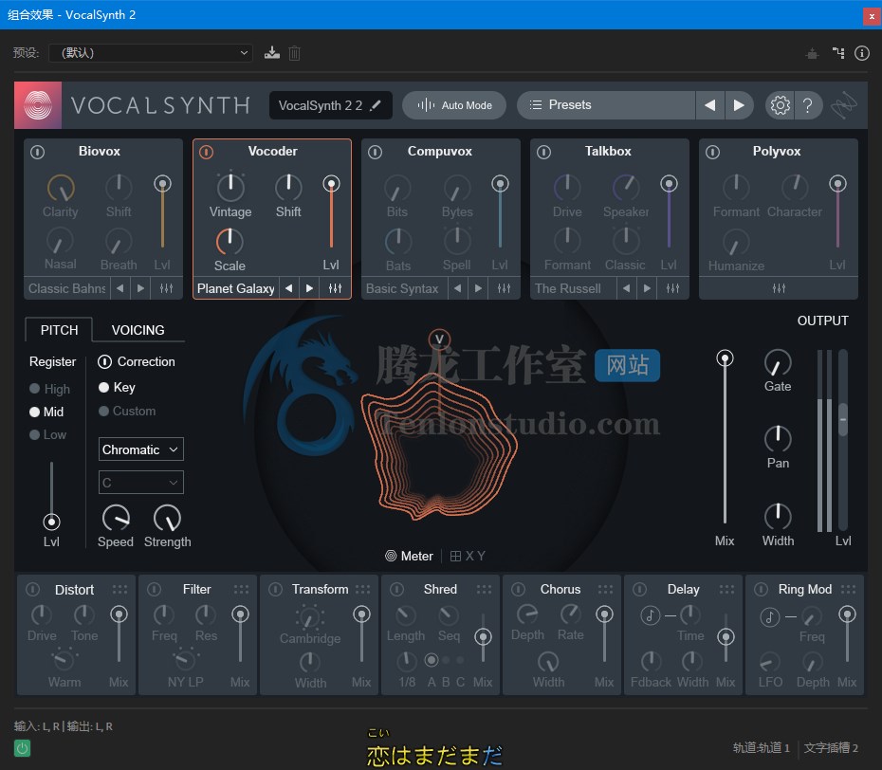
Task: Toggle green effect power button
Action: pyautogui.click(x=22, y=748)
